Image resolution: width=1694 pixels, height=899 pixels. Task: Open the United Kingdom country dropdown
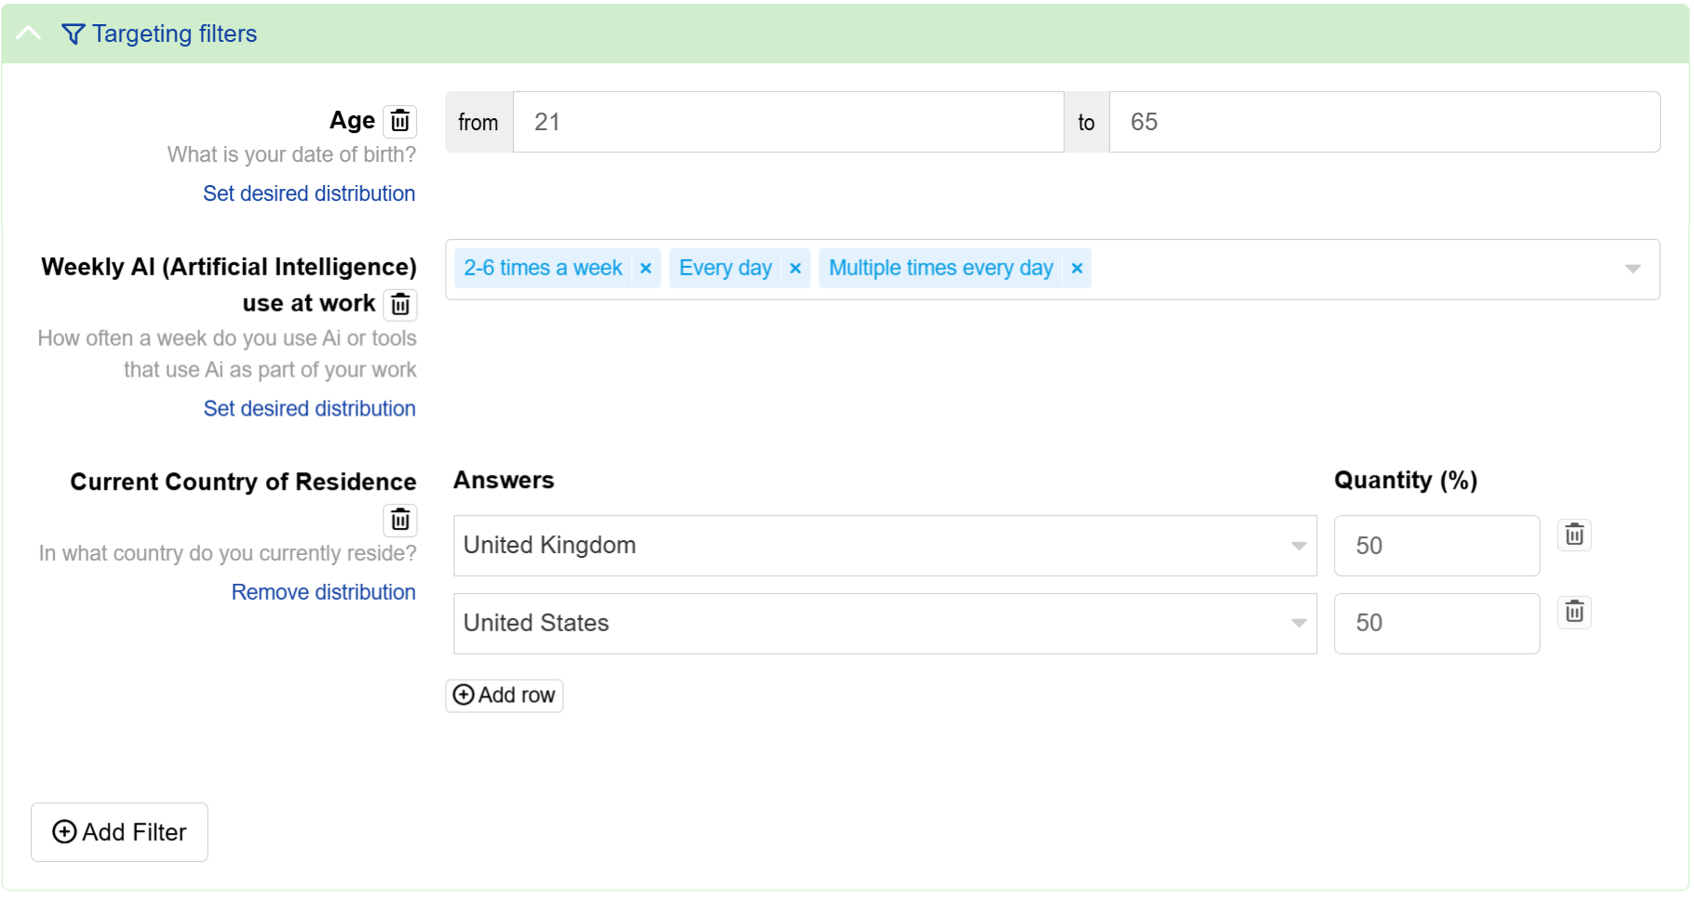(885, 545)
